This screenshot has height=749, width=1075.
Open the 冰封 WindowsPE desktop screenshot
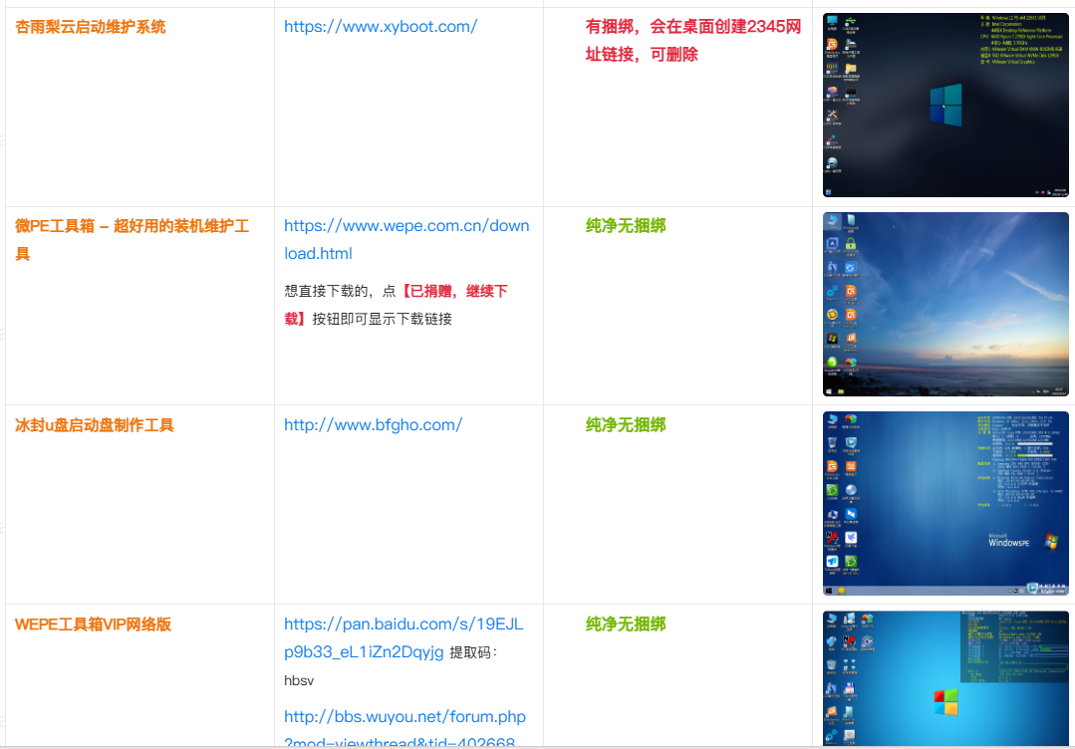tap(944, 503)
